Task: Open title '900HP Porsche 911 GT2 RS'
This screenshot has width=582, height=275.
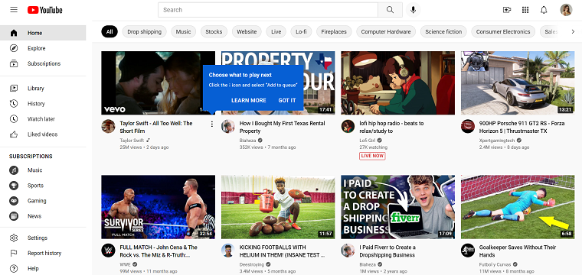Action: click(522, 127)
